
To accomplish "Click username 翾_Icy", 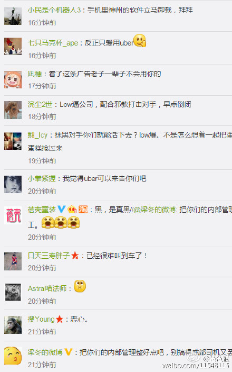I will click(37, 135).
